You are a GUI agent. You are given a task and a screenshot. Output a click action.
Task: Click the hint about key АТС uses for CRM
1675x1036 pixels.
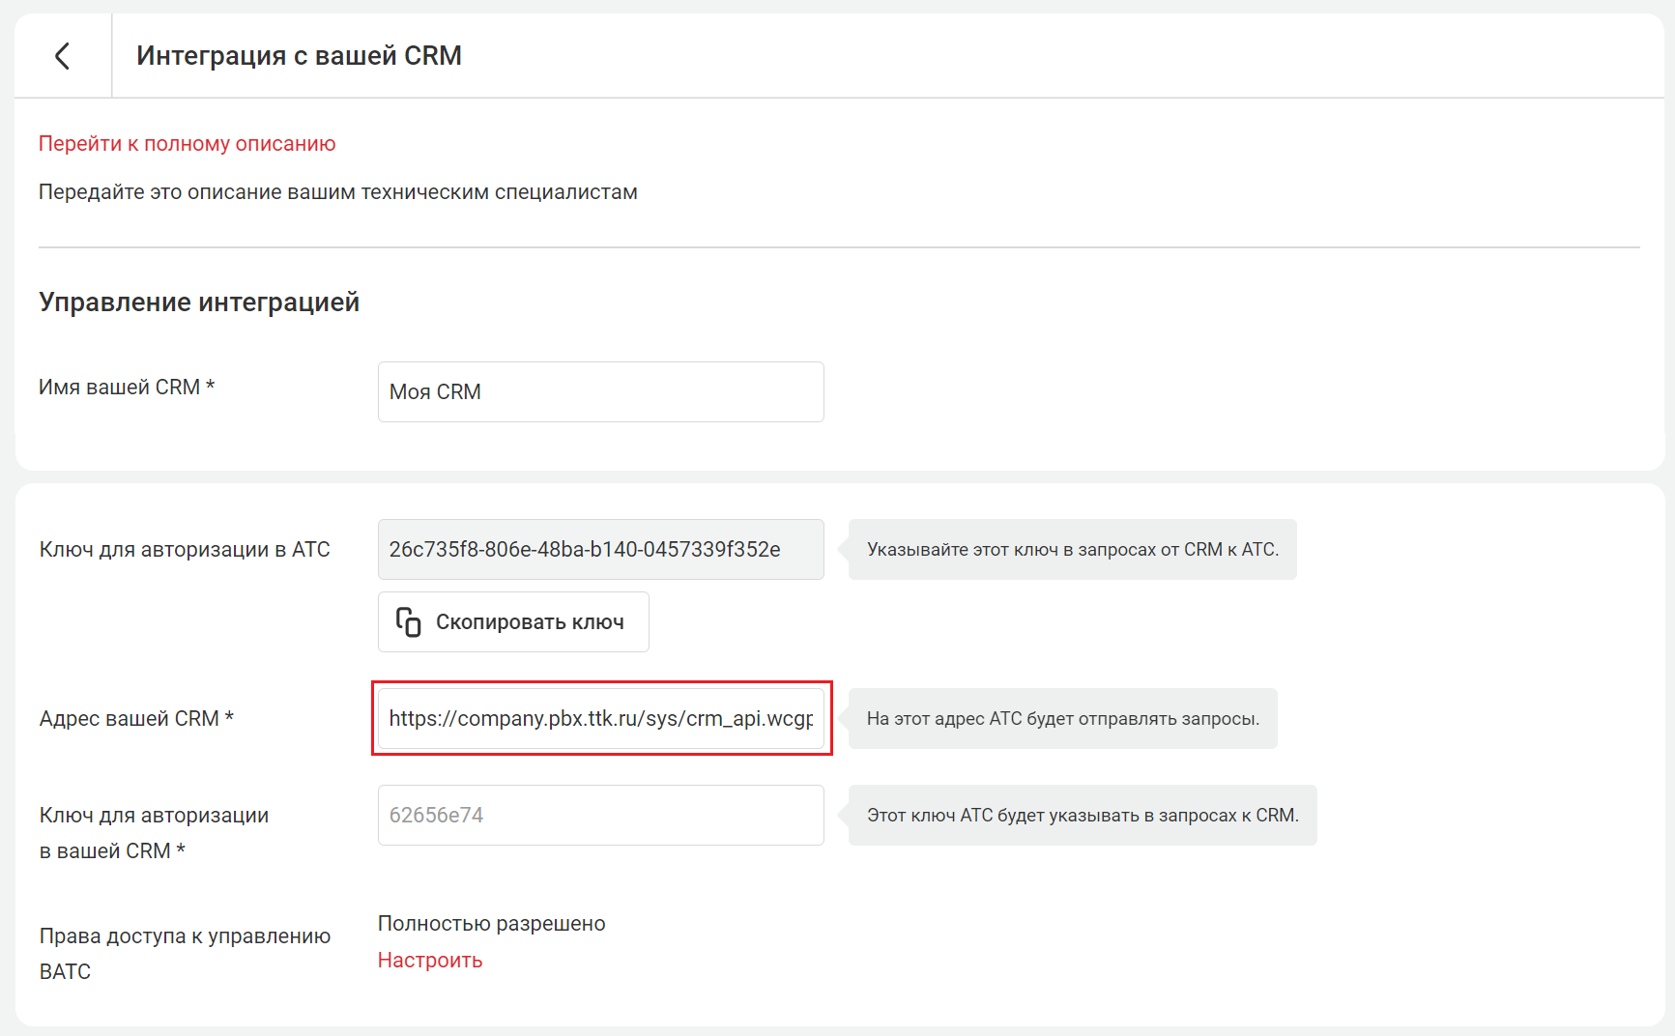pyautogui.click(x=1082, y=816)
